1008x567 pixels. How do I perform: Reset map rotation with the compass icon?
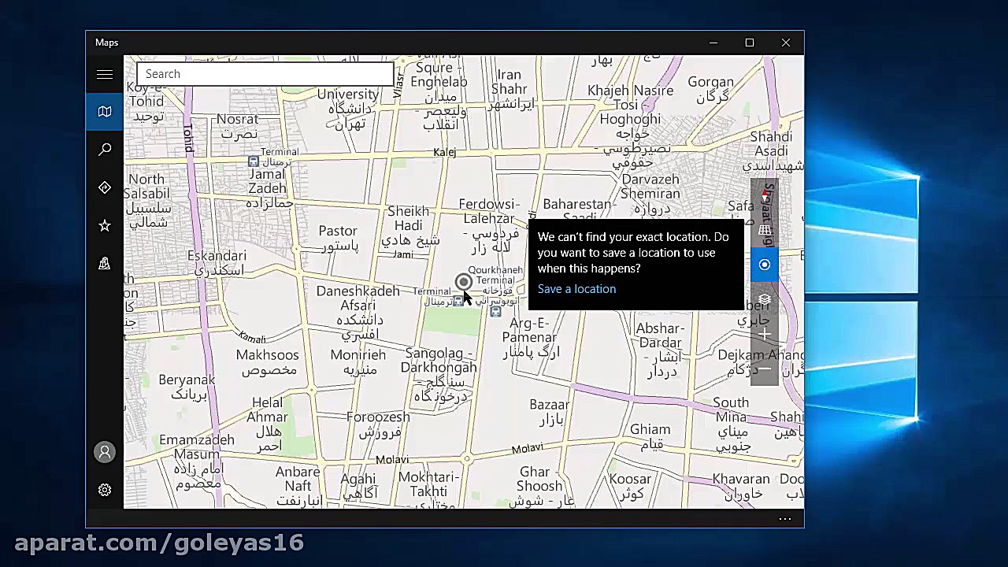pos(764,194)
